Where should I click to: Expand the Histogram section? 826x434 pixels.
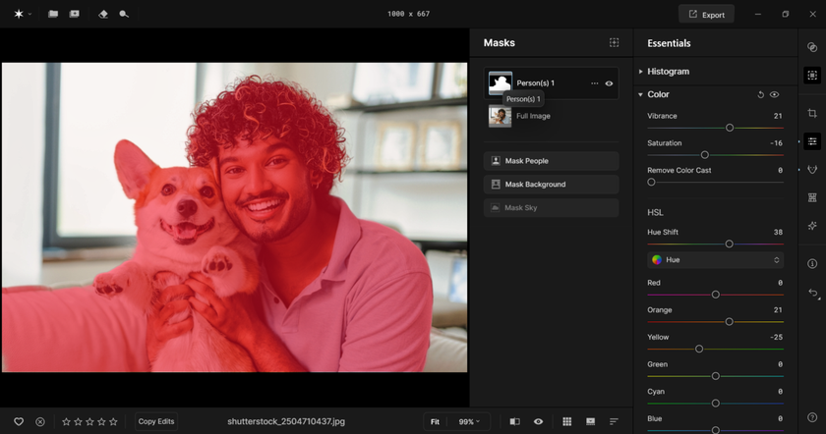[640, 72]
